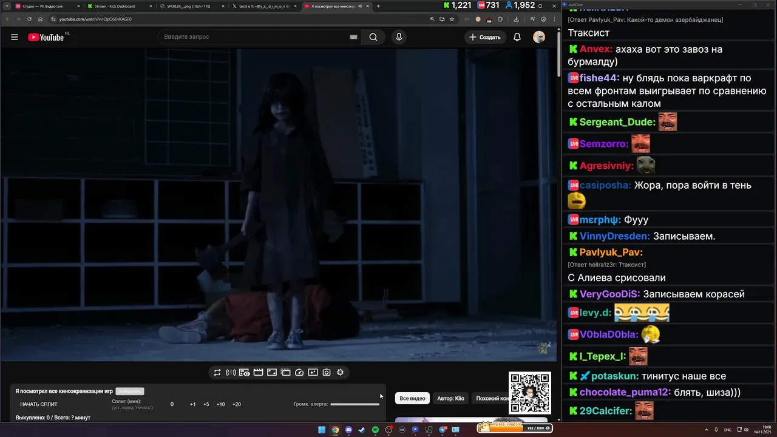Screen dimensions: 777x437
Task: Select the Автор: Klio filter chip
Action: pyautogui.click(x=450, y=398)
